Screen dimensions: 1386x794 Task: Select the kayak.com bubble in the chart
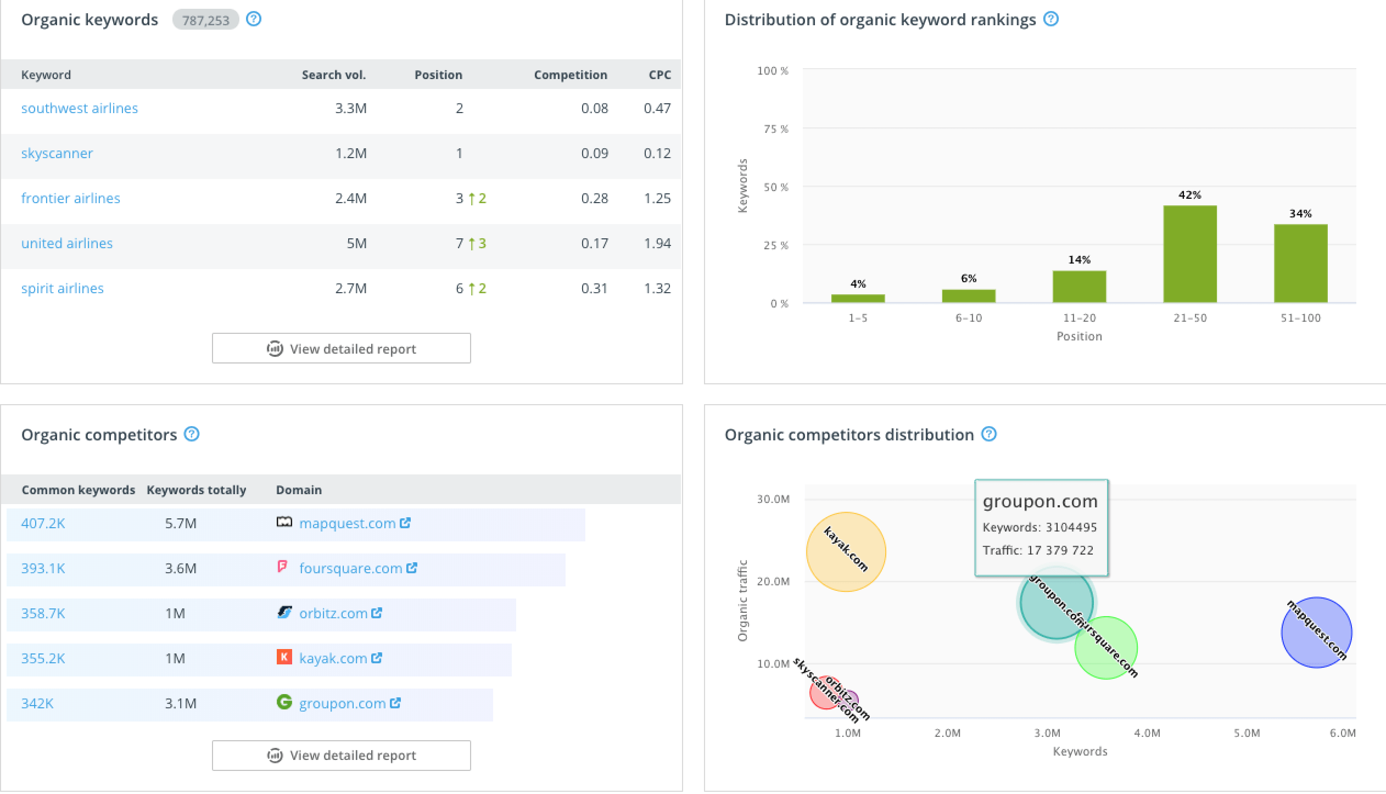(846, 551)
